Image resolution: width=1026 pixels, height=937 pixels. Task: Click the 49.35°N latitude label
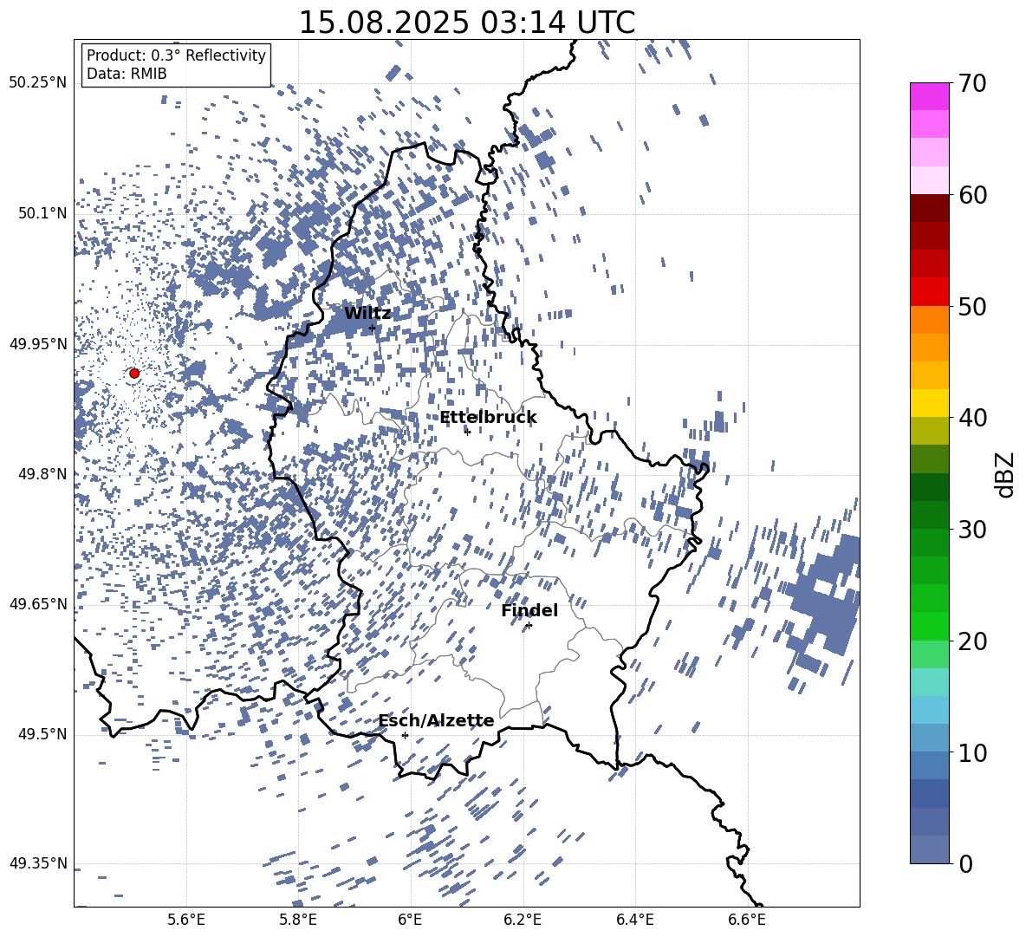38,863
